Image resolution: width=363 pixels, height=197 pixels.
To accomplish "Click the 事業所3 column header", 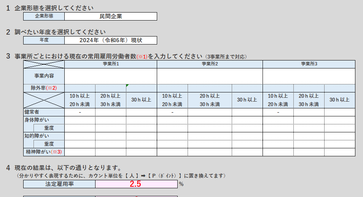I will coord(309,64).
